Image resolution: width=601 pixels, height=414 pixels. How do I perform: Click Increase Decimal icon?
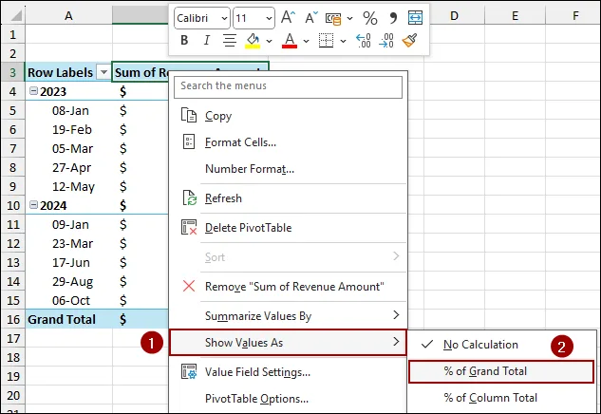click(364, 40)
